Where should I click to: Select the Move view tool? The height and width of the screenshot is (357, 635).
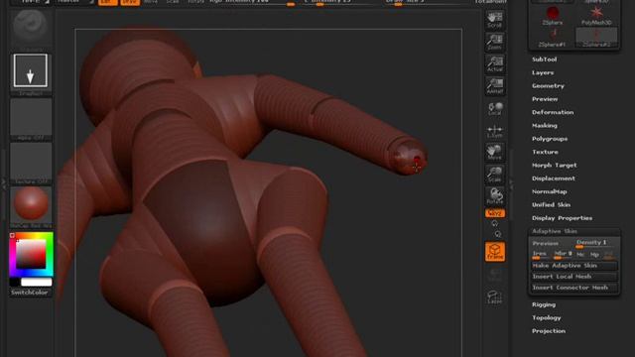(x=494, y=152)
